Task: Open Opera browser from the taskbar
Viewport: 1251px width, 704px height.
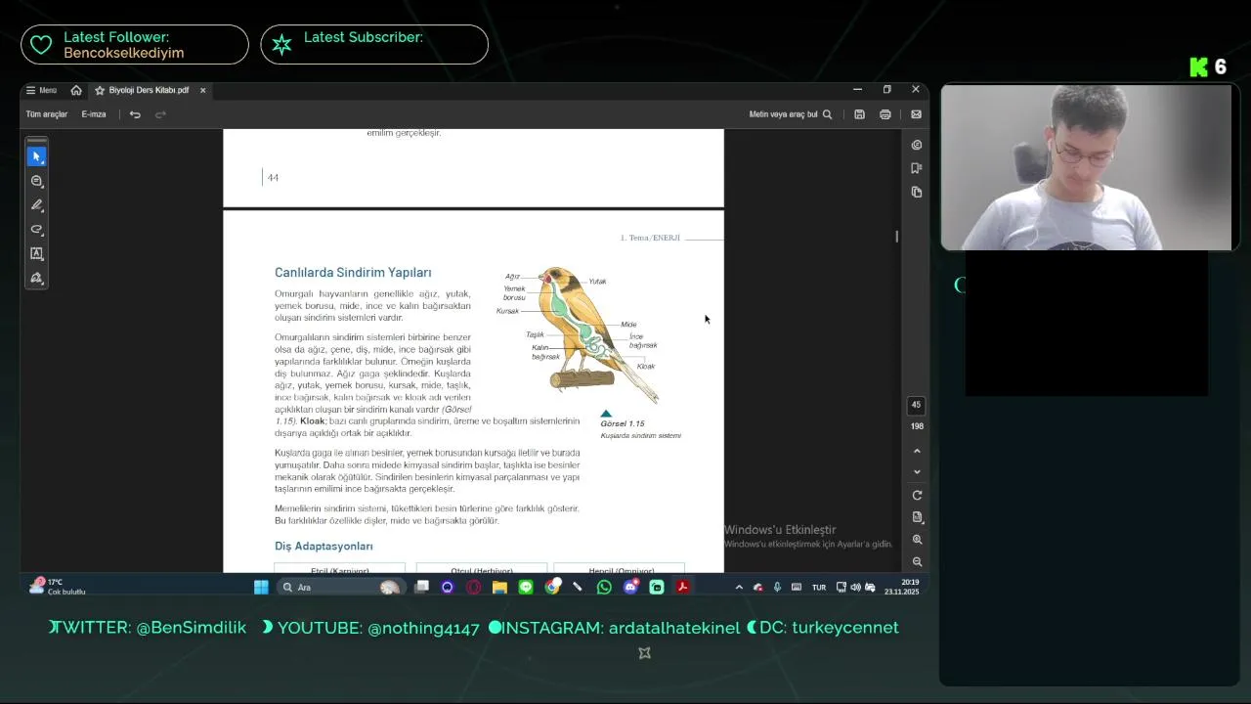Action: coord(474,587)
